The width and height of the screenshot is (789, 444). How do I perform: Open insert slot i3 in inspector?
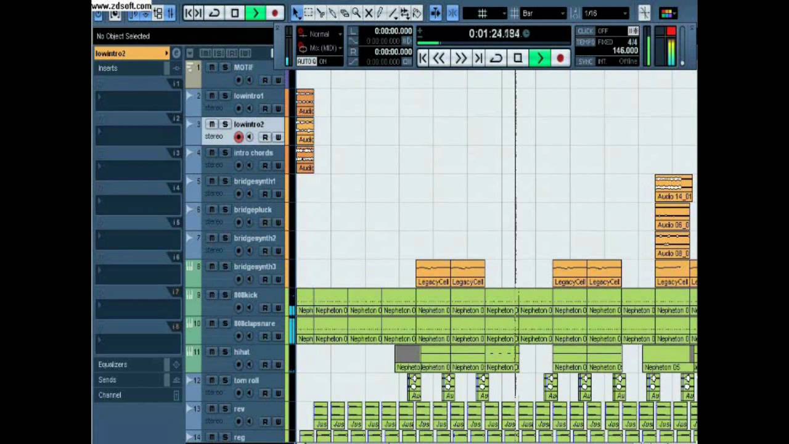click(138, 170)
